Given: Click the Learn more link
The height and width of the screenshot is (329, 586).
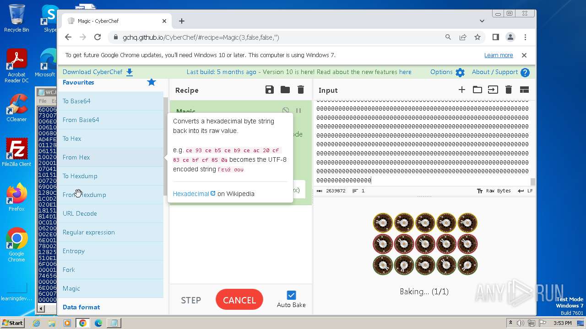Looking at the screenshot, I should (499, 55).
